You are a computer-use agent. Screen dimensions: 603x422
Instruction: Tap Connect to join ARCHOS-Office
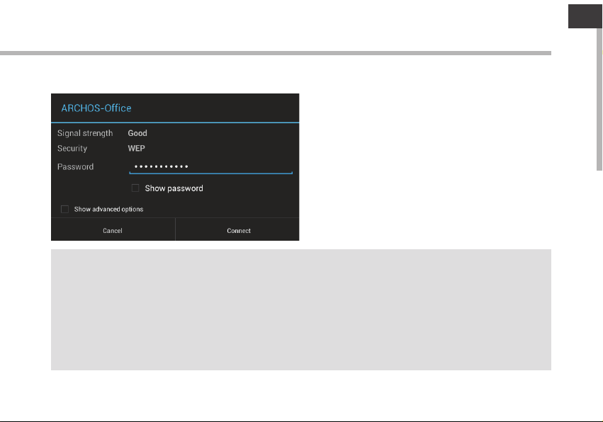[x=238, y=230]
